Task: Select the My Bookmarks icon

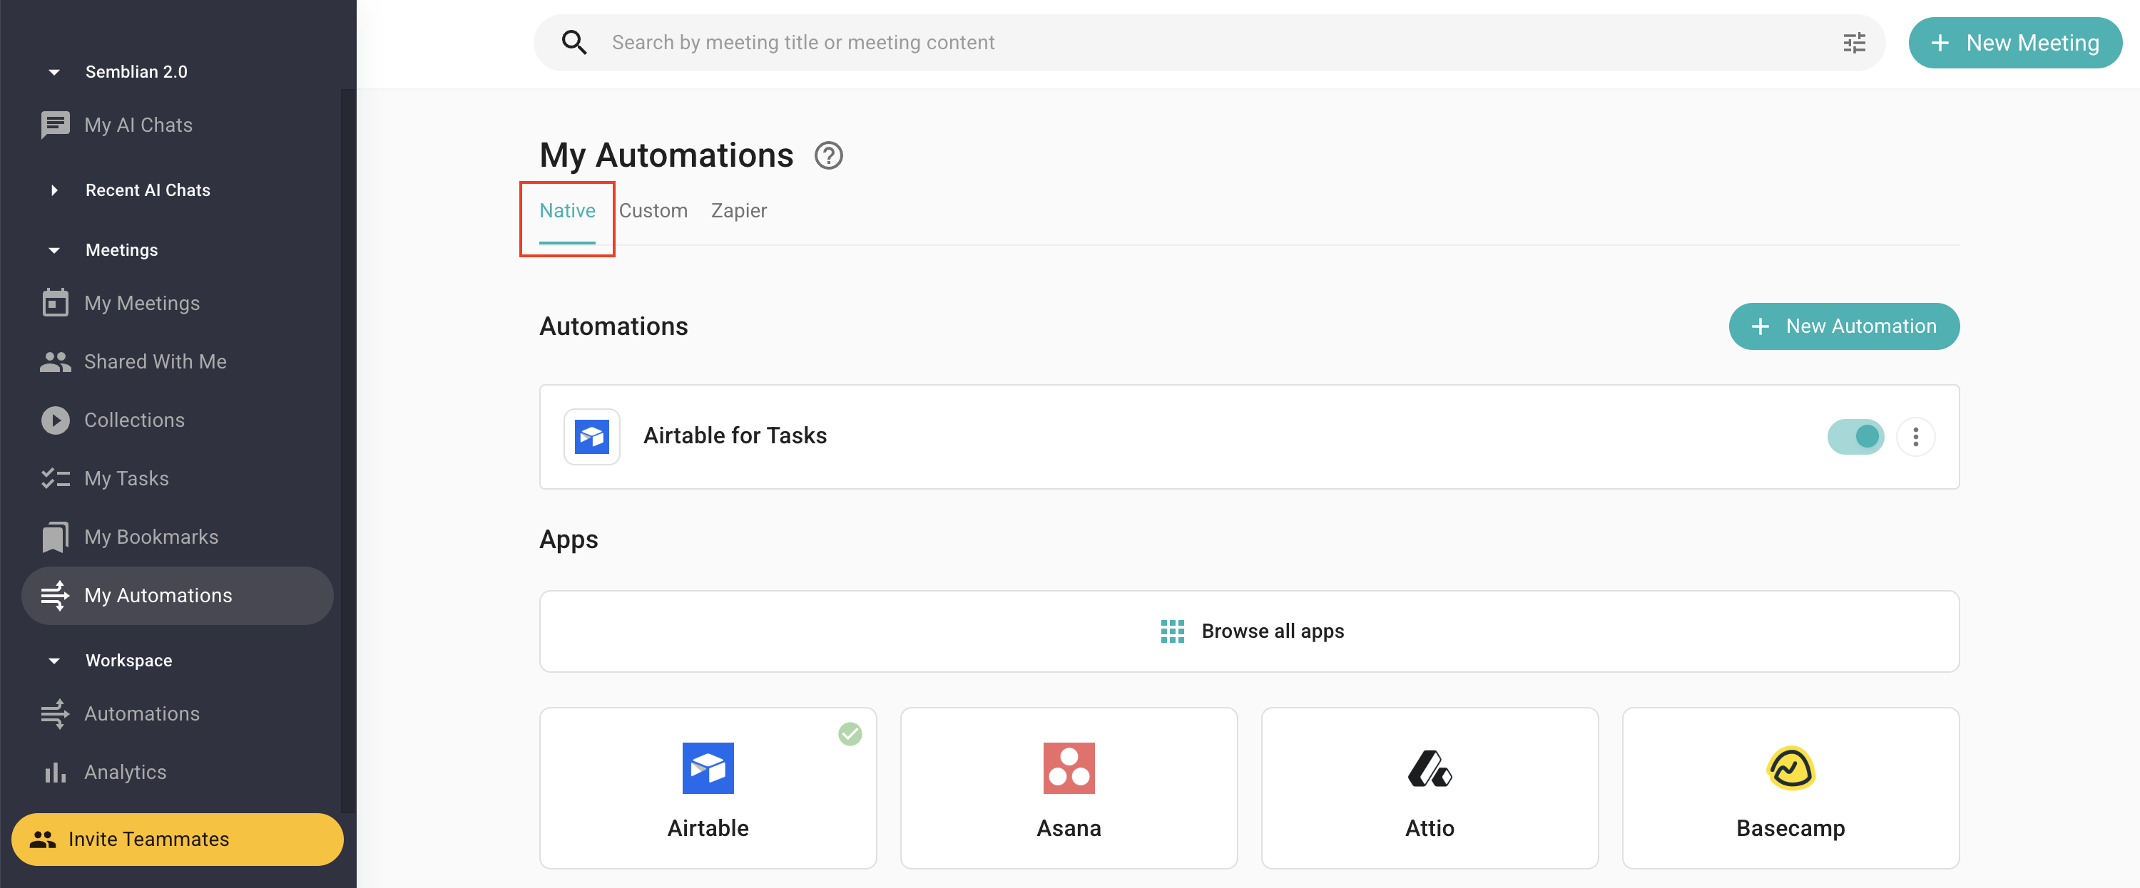Action: 55,536
